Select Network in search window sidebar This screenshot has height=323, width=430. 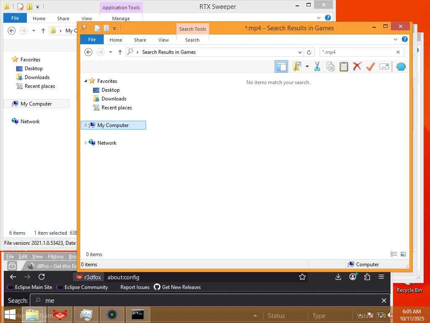tap(107, 143)
